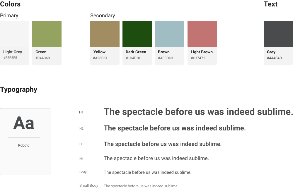This screenshot has width=293, height=192.
Task: Click the #1D4E10 hex value
Action: [133, 58]
